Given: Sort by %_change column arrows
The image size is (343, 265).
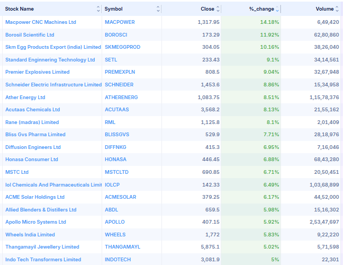Looking at the screenshot, I should [x=277, y=9].
